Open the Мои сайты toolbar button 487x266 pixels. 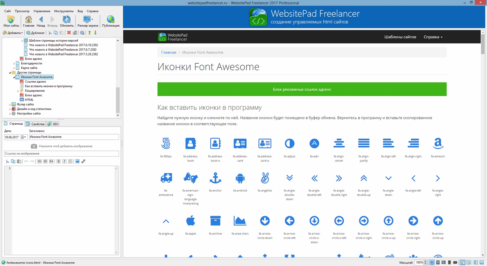pos(11,21)
